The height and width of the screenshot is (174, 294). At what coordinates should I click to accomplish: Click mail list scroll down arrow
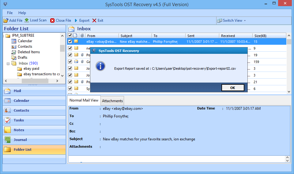click(289, 92)
